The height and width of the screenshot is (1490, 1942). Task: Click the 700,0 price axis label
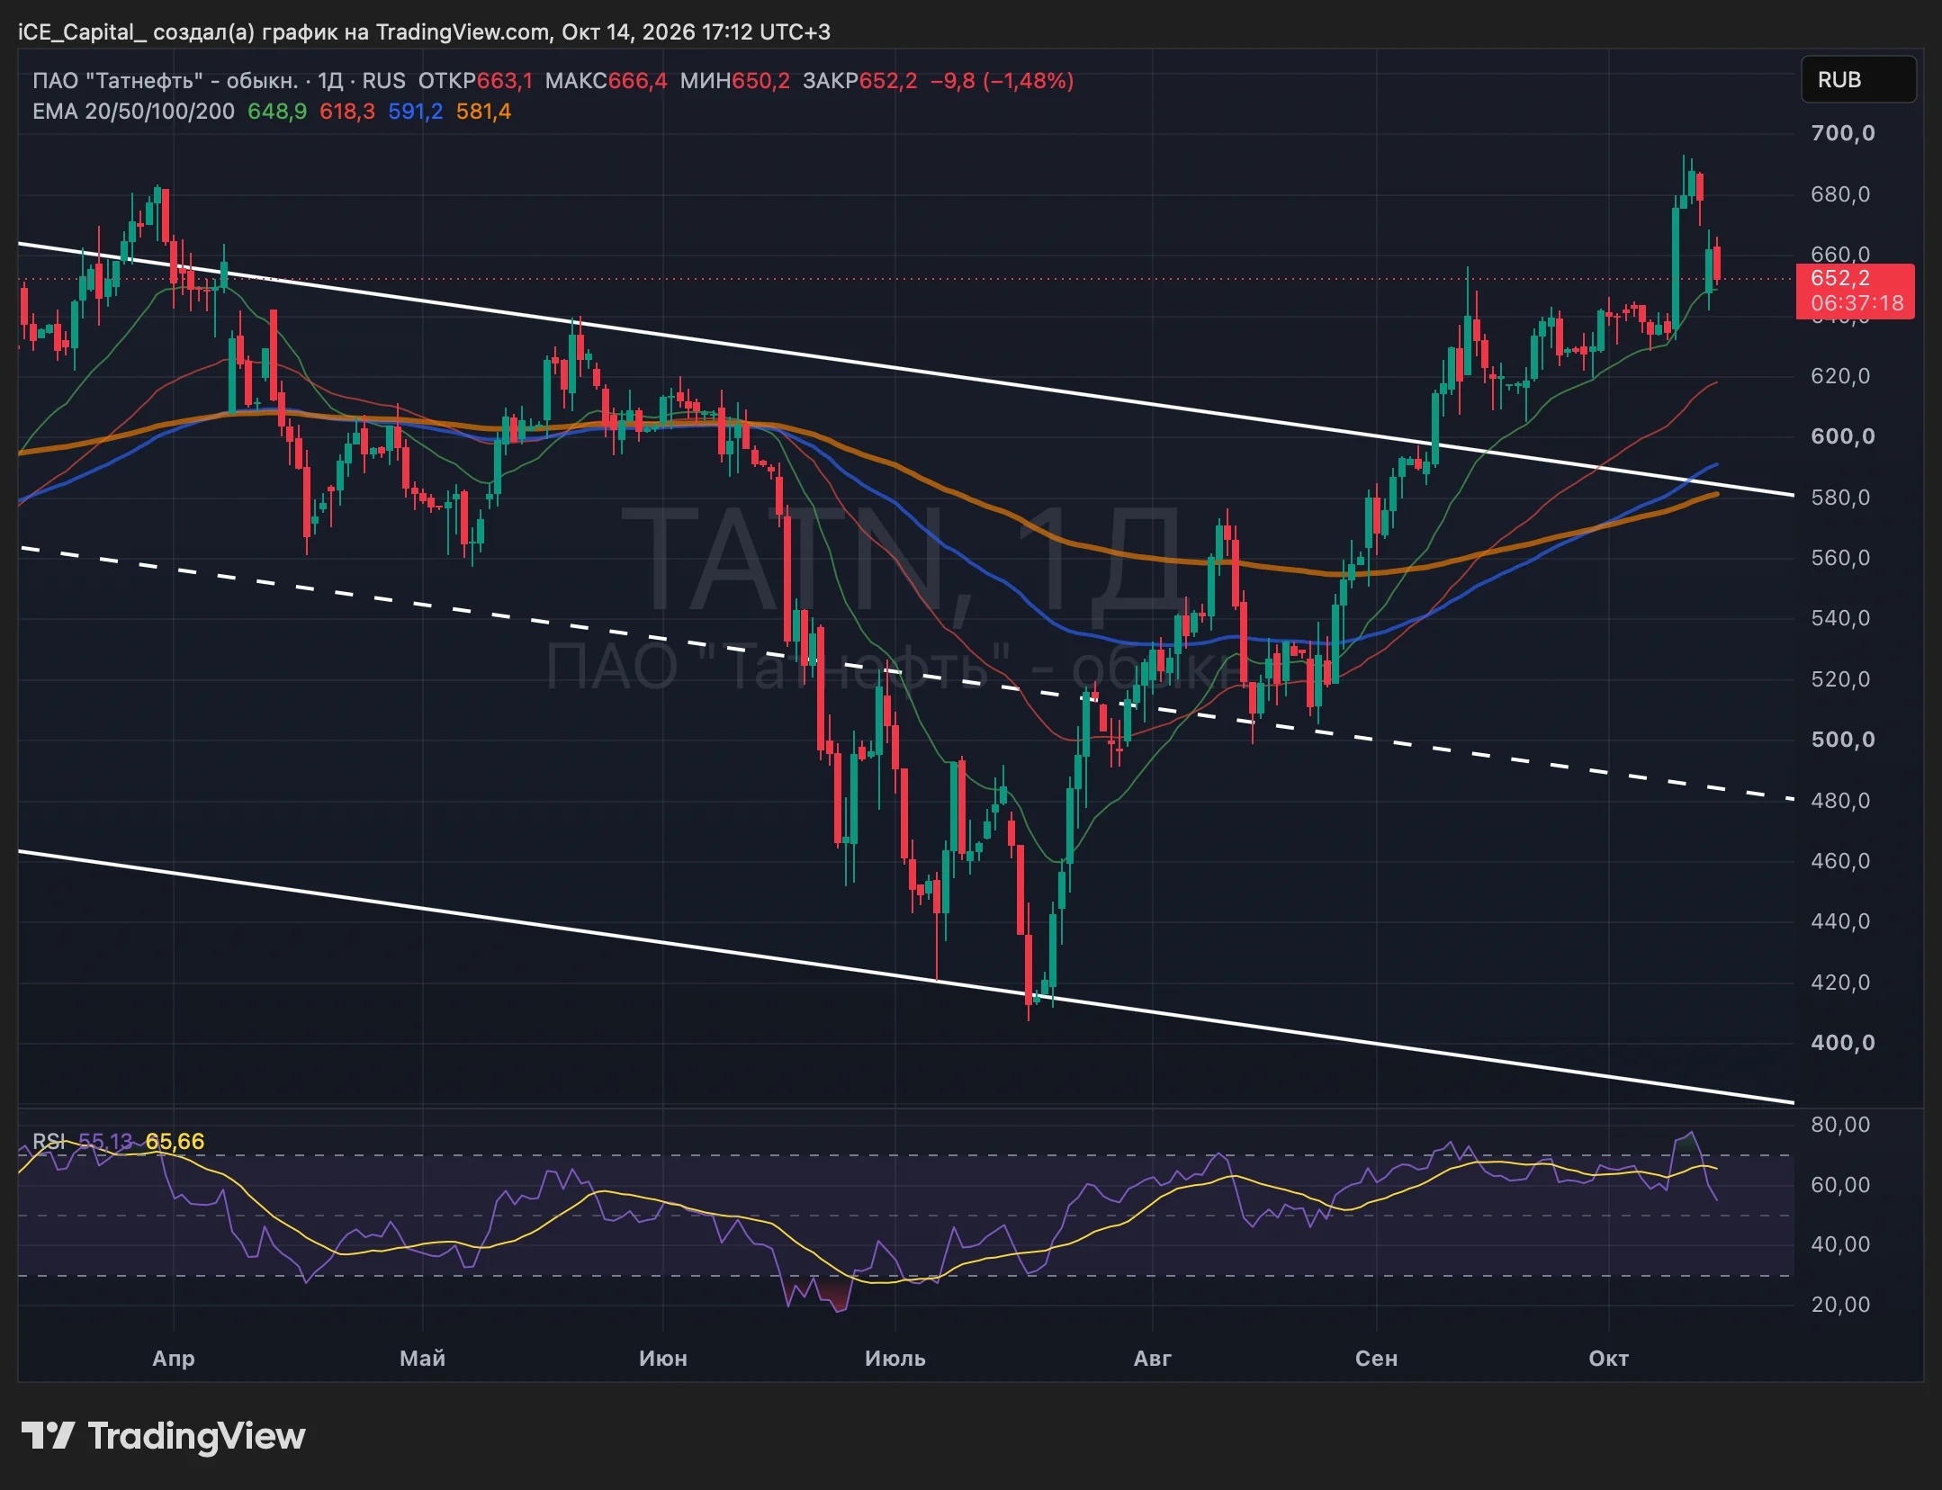tap(1843, 133)
